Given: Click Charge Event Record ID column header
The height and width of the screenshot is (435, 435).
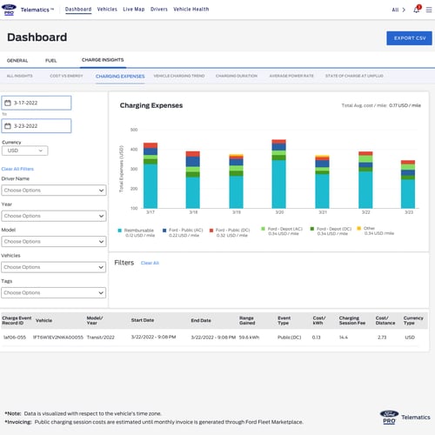Looking at the screenshot, I should tap(17, 320).
